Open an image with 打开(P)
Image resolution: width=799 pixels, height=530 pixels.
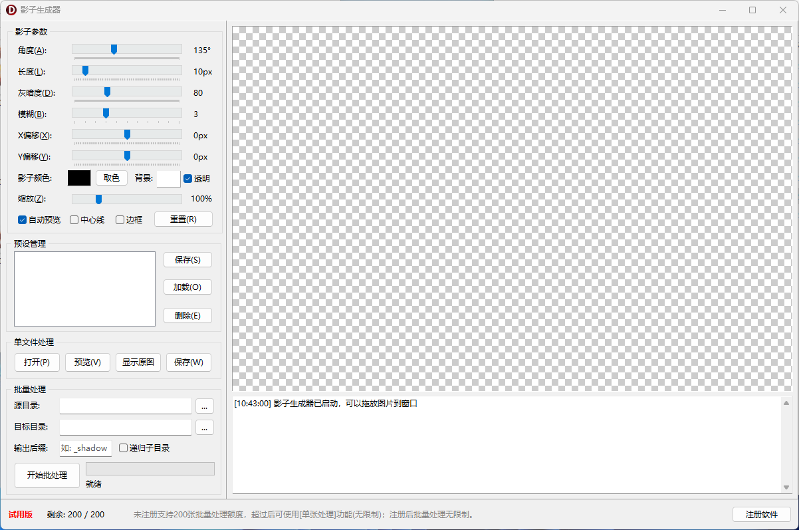(37, 362)
